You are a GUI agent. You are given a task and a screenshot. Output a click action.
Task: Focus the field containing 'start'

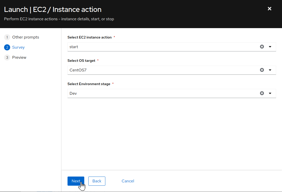(x=162, y=47)
